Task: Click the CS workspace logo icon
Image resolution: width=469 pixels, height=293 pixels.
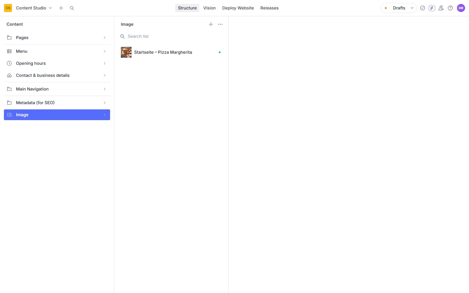Action: [8, 8]
